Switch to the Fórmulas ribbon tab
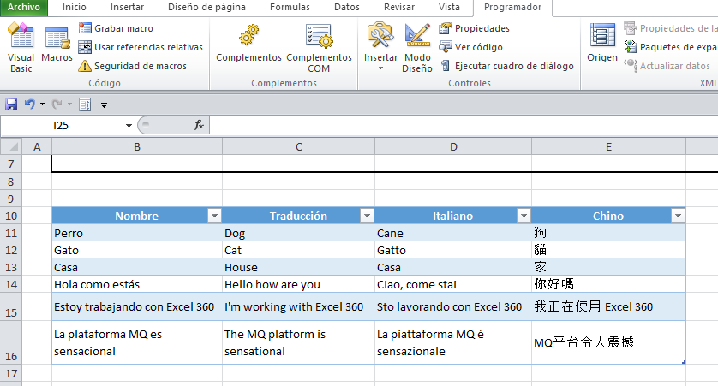Screen dimensions: 718x386 pos(290,7)
